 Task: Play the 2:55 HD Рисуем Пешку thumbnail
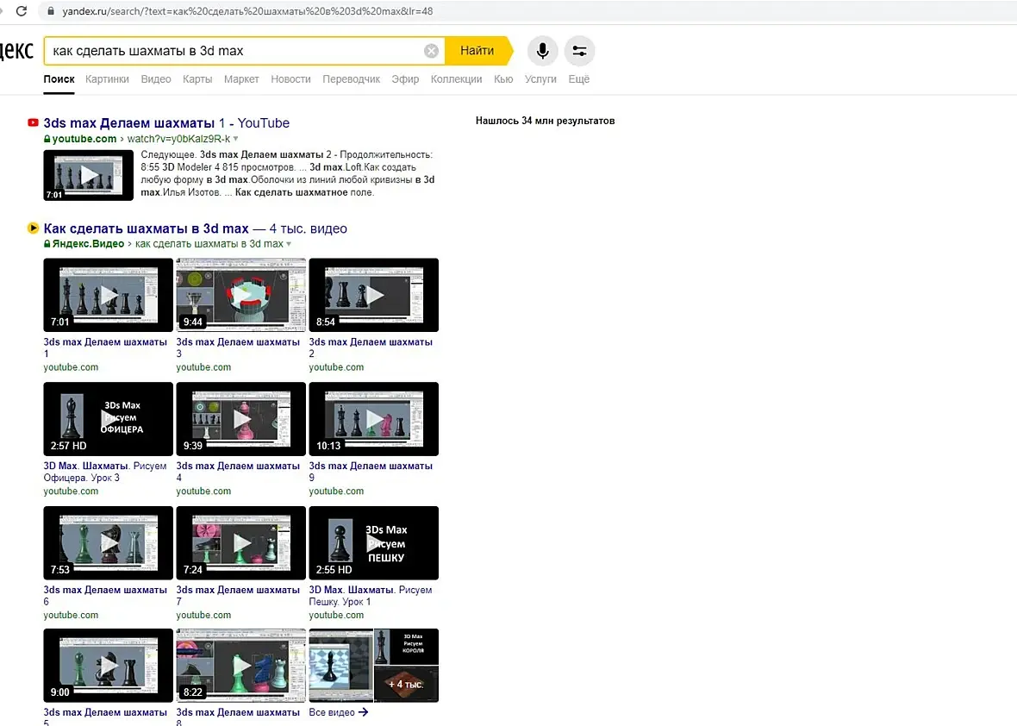tap(373, 543)
